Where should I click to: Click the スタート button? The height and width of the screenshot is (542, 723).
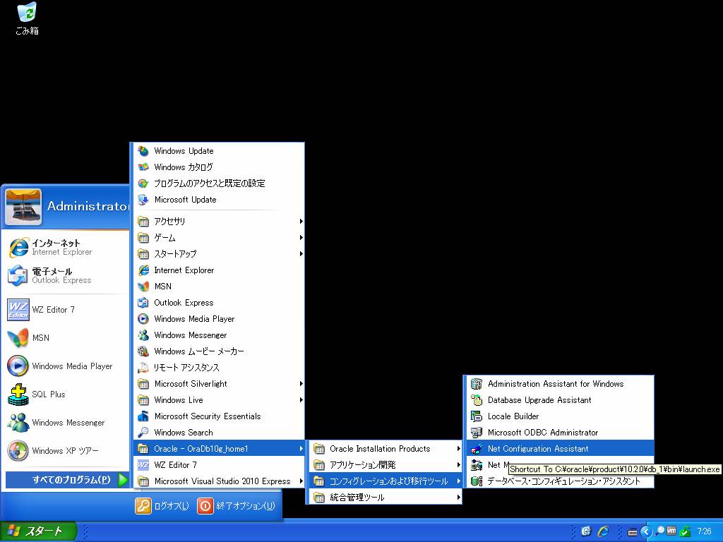pos(38,531)
